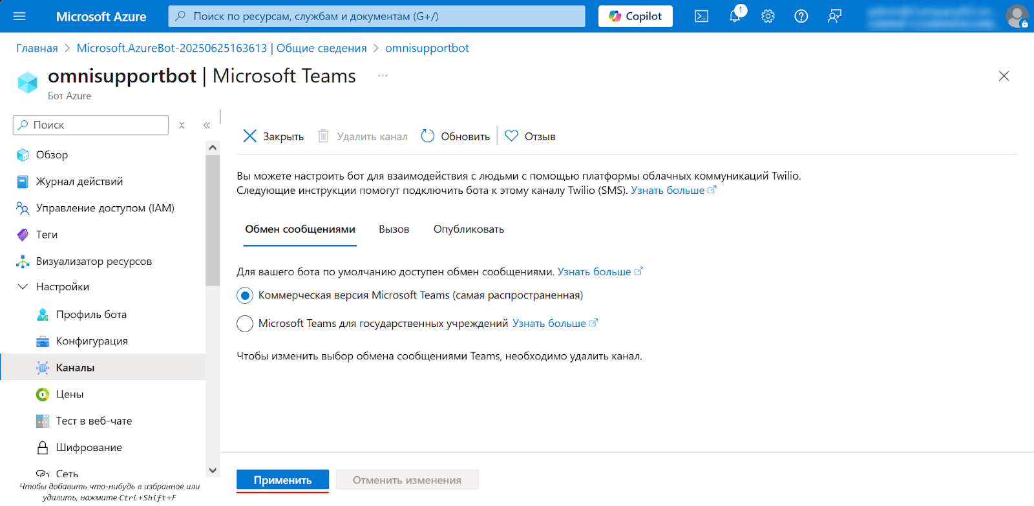Click Обновить to refresh the channel
This screenshot has width=1034, height=506.
click(x=456, y=136)
